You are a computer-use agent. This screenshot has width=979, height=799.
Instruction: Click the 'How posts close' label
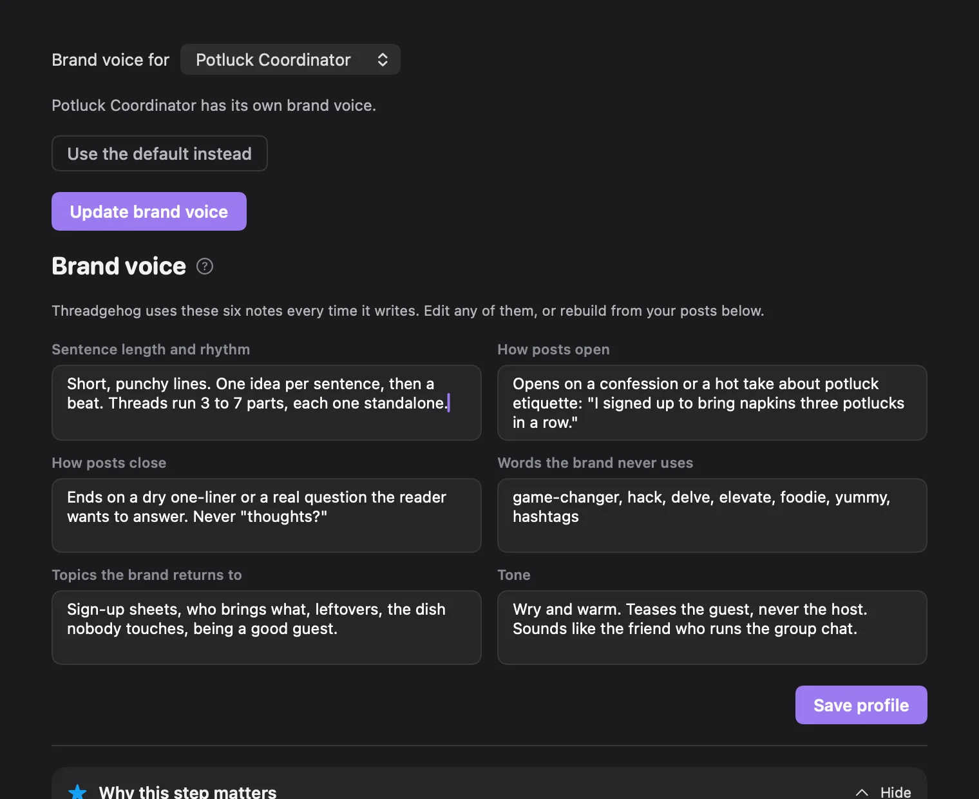pos(109,463)
